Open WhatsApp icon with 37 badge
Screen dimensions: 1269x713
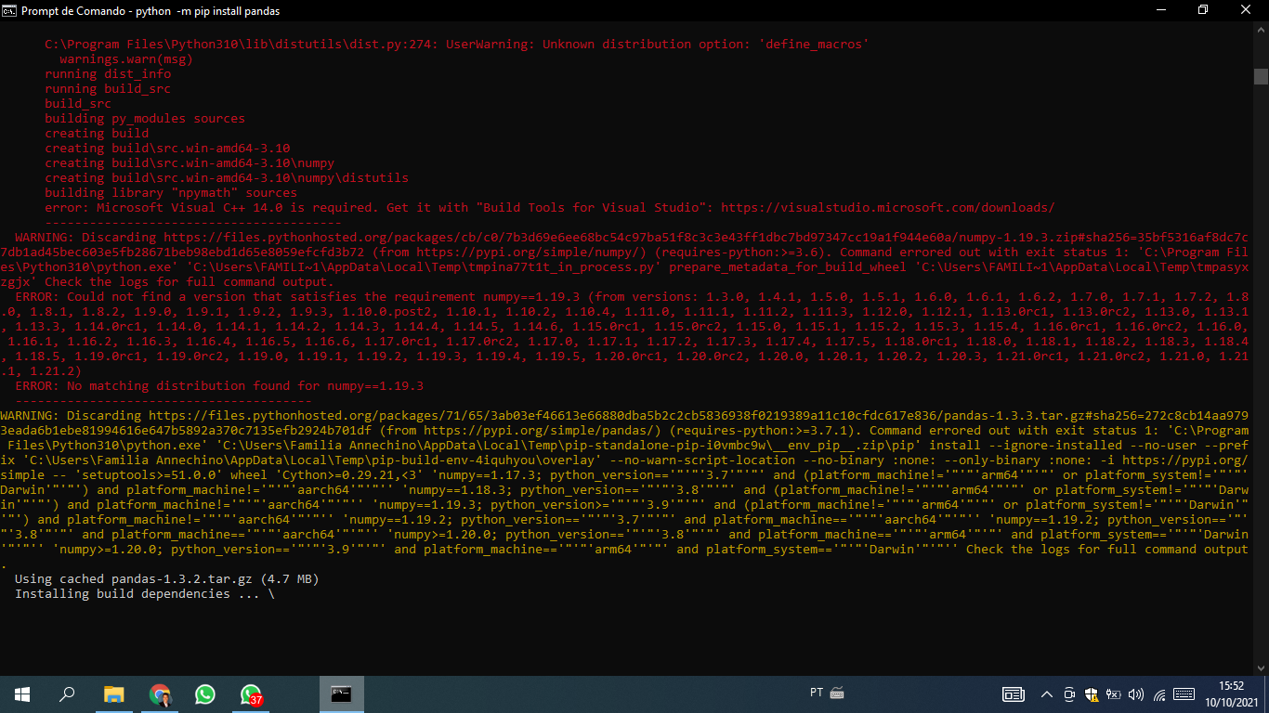tap(251, 694)
